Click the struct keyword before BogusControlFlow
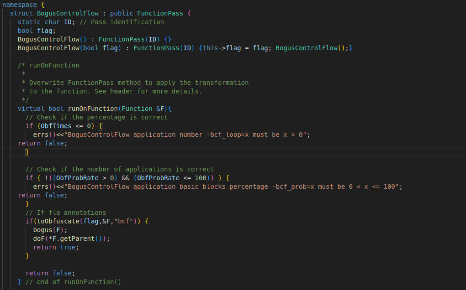466x290 pixels. coord(21,13)
